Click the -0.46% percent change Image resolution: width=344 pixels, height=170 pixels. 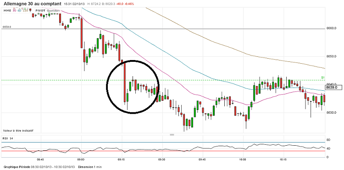(129, 4)
